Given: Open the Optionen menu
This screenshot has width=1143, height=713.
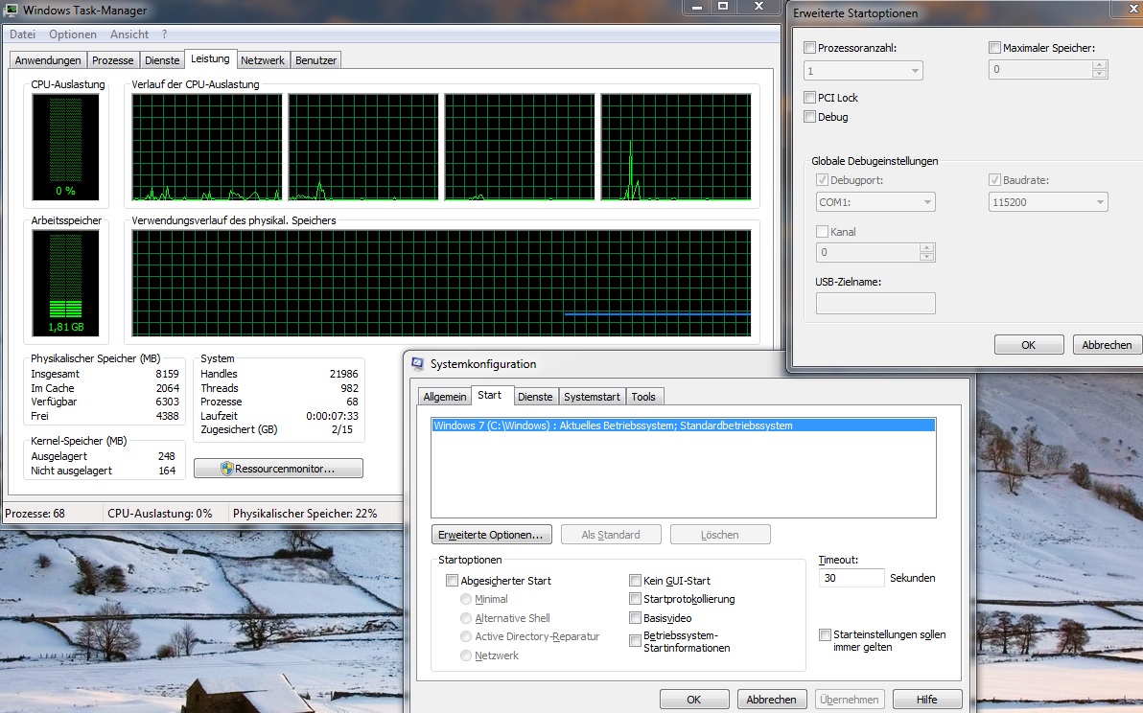Looking at the screenshot, I should pos(73,34).
